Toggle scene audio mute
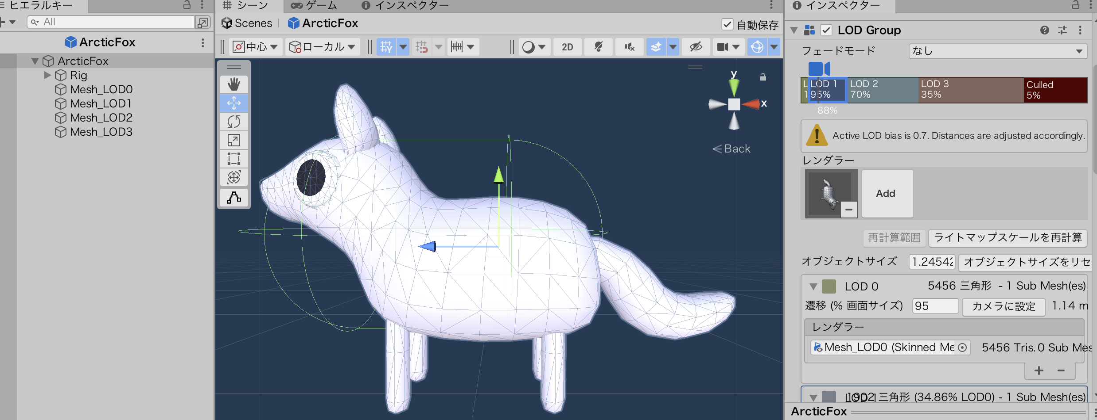The width and height of the screenshot is (1097, 420). tap(629, 47)
